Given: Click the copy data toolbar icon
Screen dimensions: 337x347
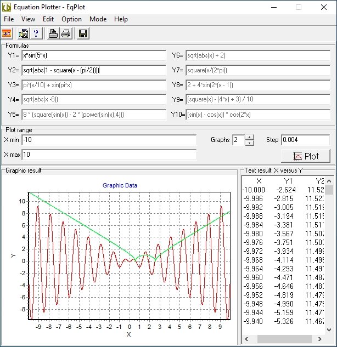Looking at the screenshot, I should (x=24, y=33).
